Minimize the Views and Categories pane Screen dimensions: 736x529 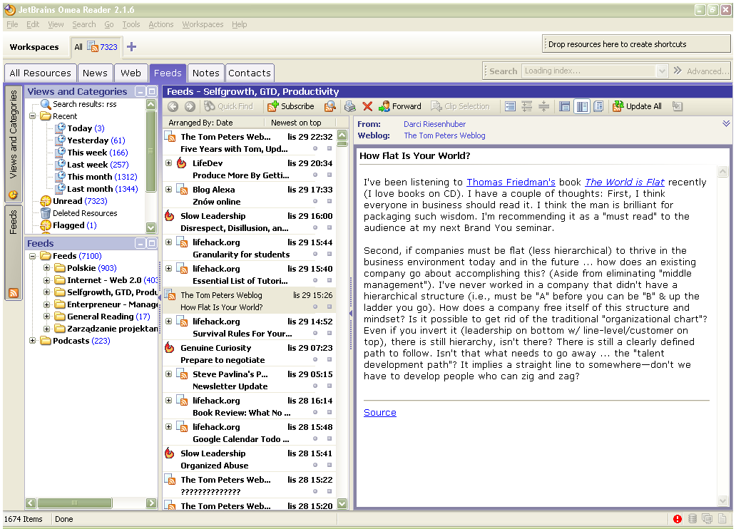(x=140, y=91)
